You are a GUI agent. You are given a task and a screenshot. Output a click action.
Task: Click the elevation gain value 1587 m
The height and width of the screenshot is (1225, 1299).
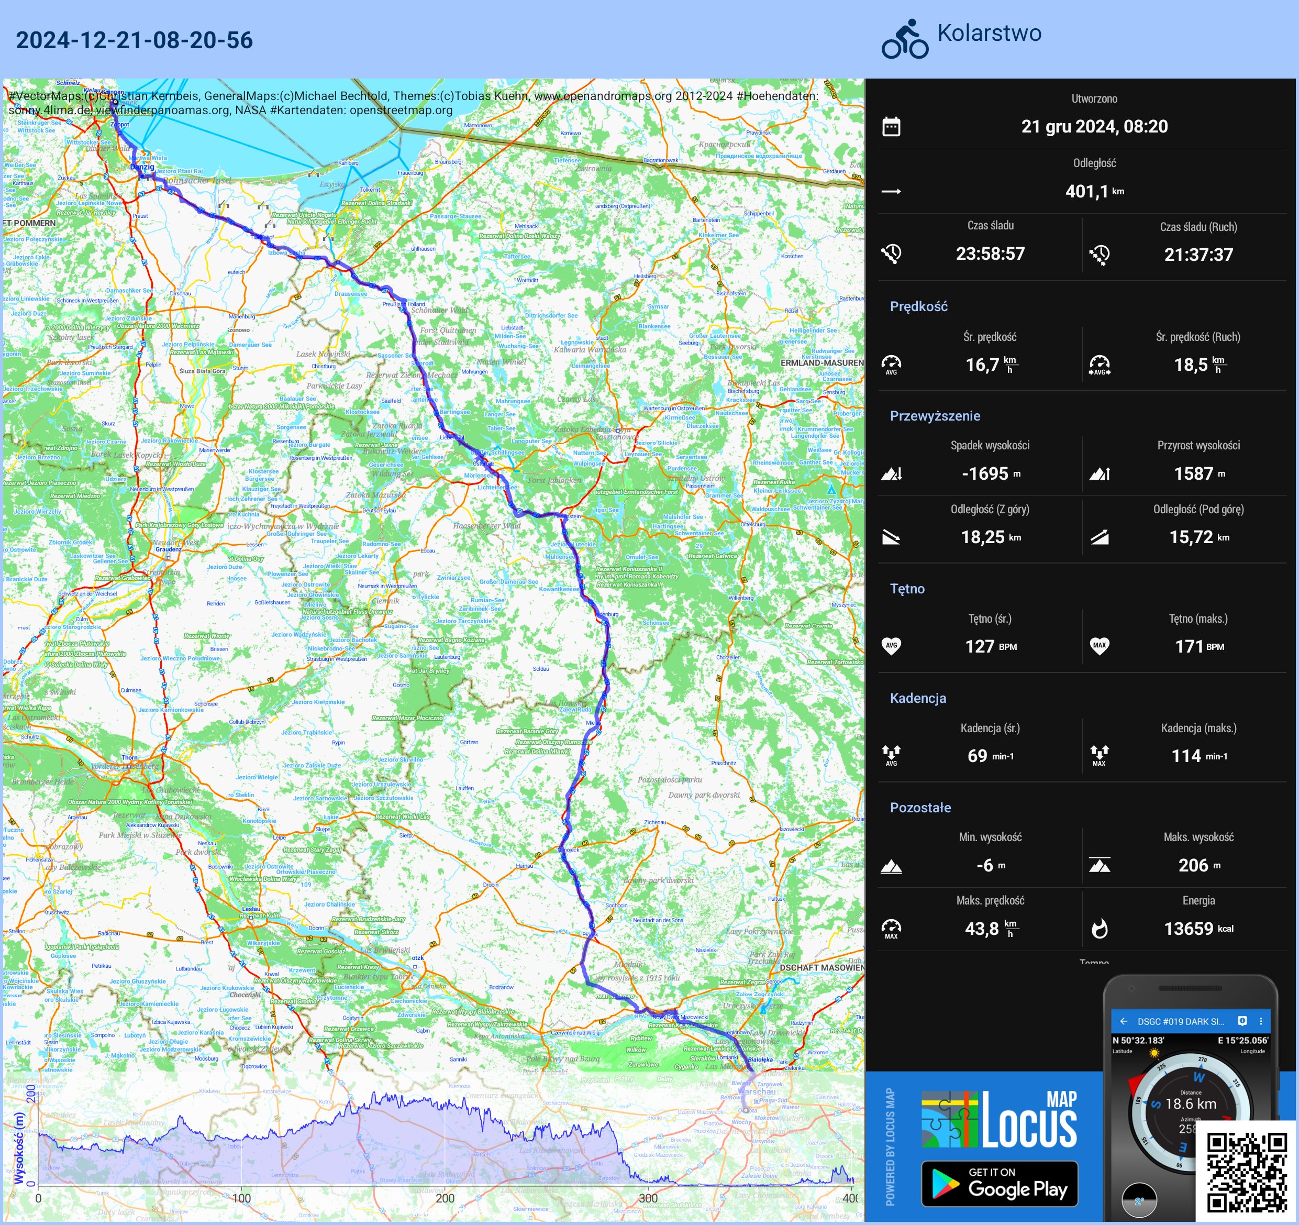tap(1199, 474)
